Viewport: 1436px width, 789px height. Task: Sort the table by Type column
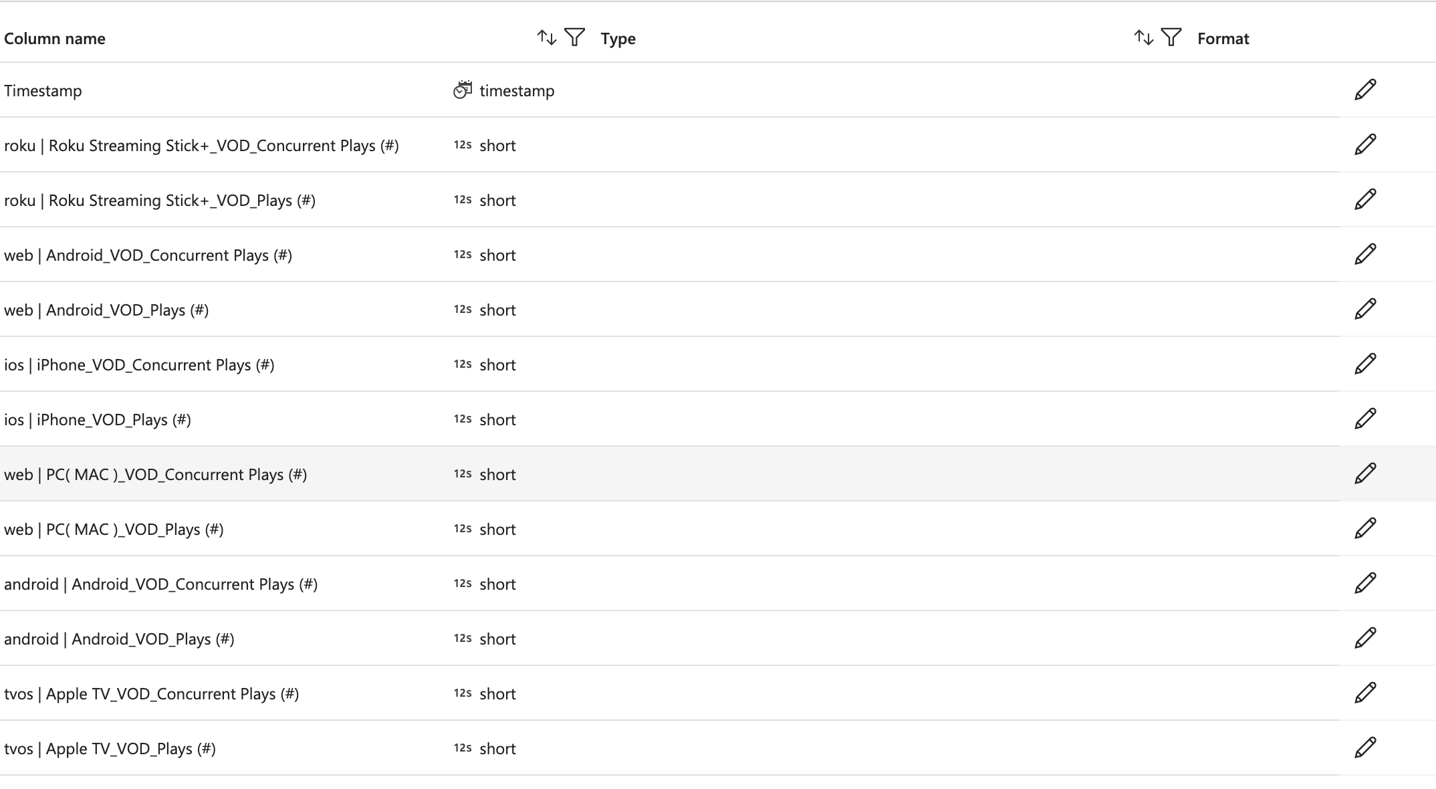tap(1144, 37)
